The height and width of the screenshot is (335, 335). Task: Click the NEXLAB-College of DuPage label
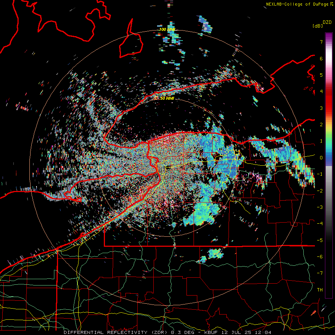click(x=299, y=4)
